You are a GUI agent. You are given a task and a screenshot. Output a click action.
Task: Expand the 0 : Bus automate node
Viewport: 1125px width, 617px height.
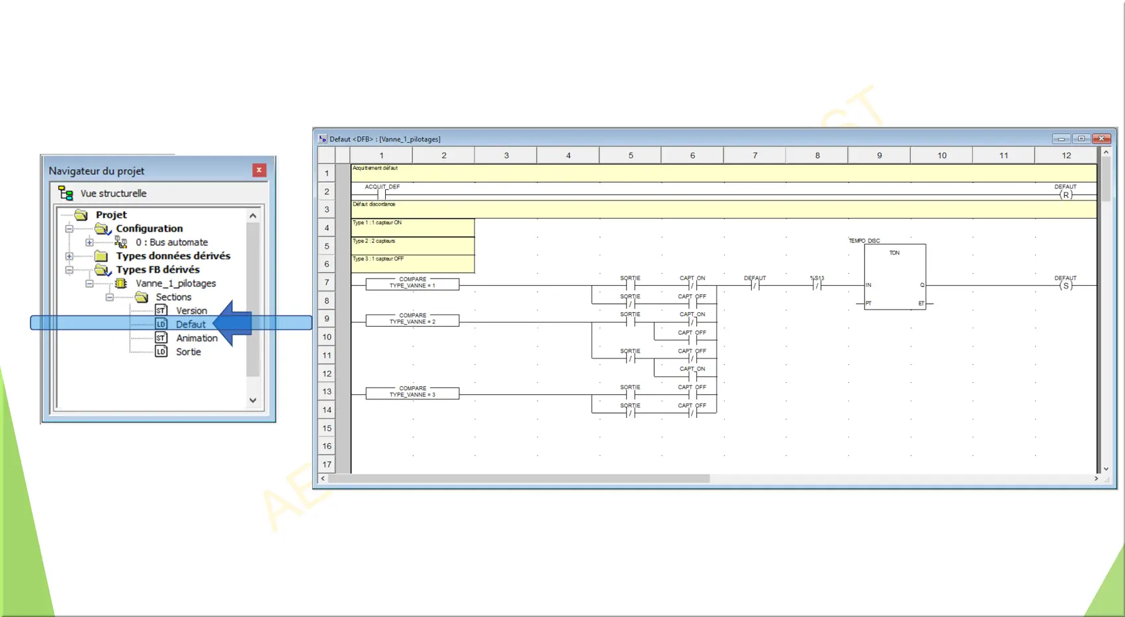pos(89,243)
